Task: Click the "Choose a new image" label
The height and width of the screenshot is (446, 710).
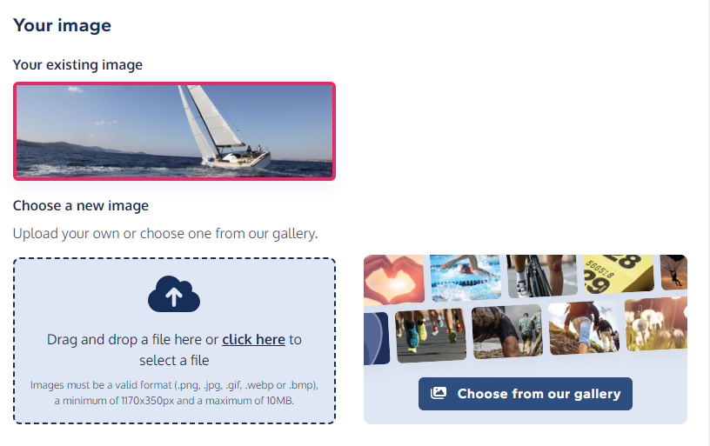Action: 81,205
